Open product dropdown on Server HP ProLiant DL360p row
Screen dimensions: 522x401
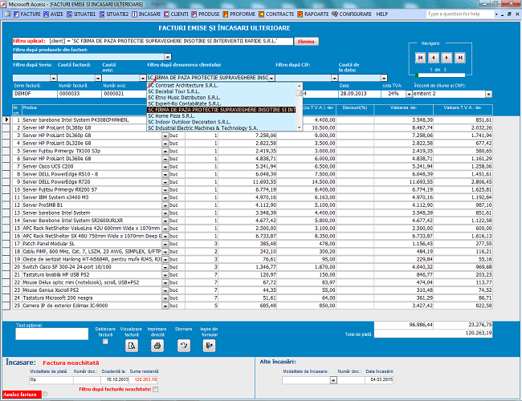[x=165, y=136]
